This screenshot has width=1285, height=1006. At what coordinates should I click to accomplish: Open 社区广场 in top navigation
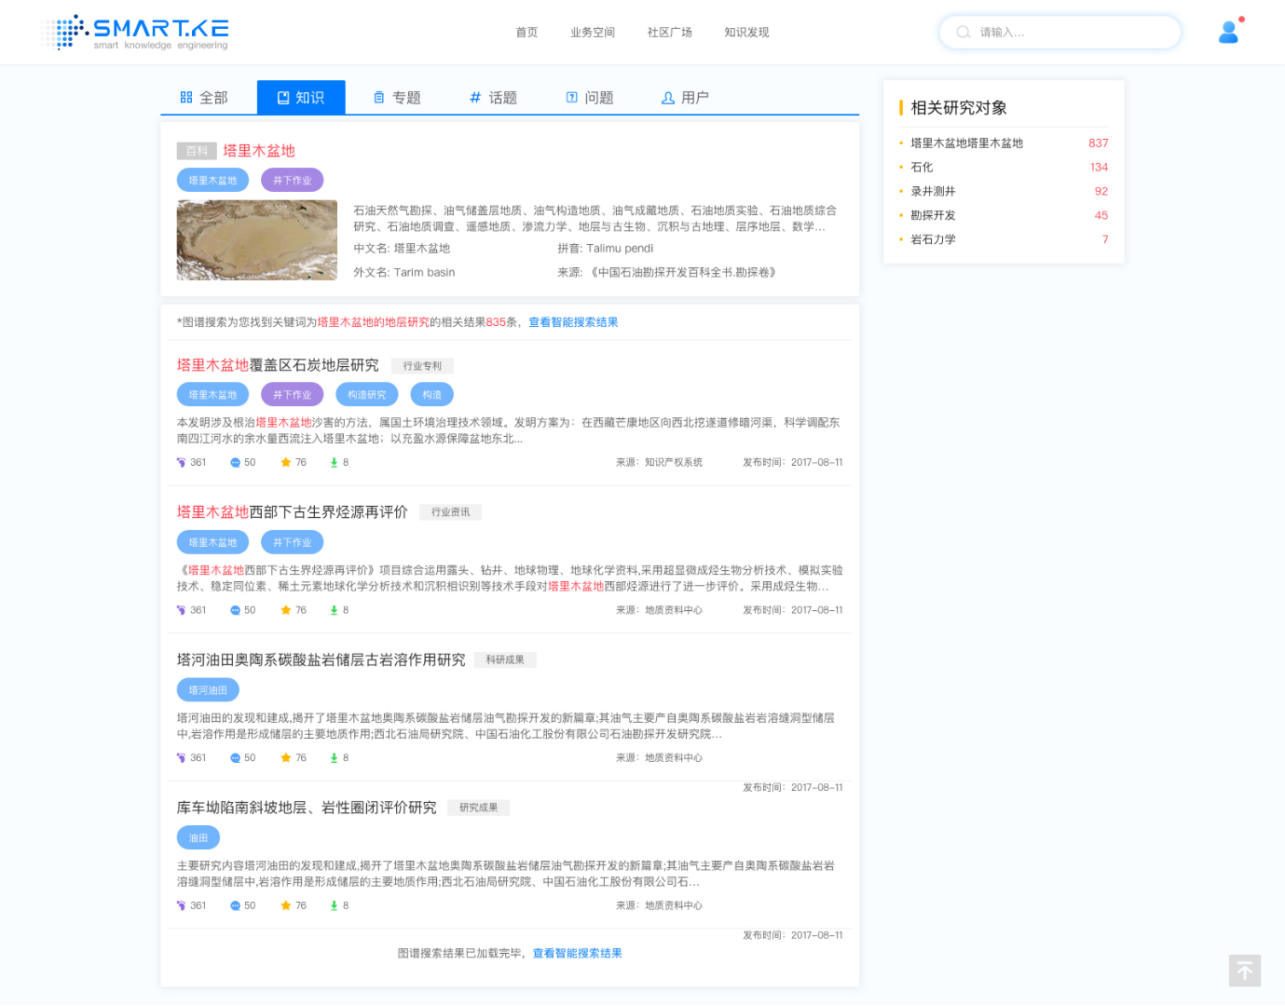point(670,33)
